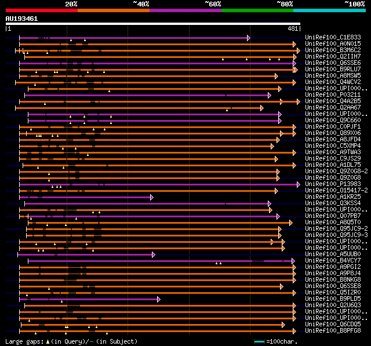Screen dimensions: 371x346
Task: Click the orange end arrowhead of A8Q5T0 alignment
Action: 291,223
